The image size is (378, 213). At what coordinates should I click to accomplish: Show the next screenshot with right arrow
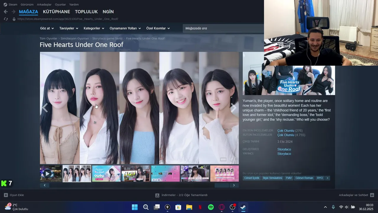pyautogui.click(x=234, y=108)
